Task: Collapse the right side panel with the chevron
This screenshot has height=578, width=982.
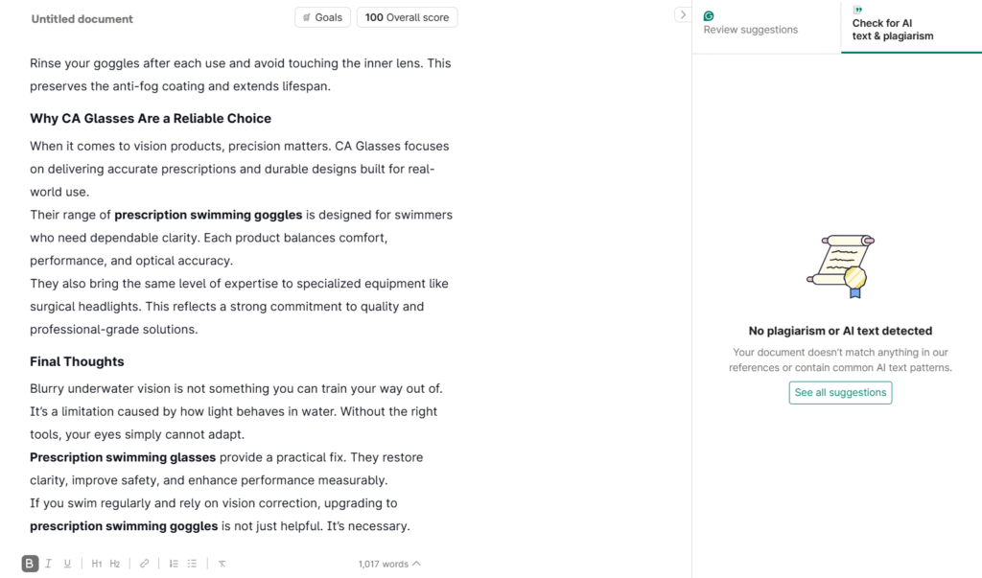Action: [x=682, y=14]
